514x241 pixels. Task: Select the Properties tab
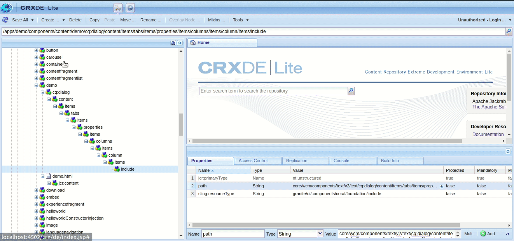pos(210,161)
